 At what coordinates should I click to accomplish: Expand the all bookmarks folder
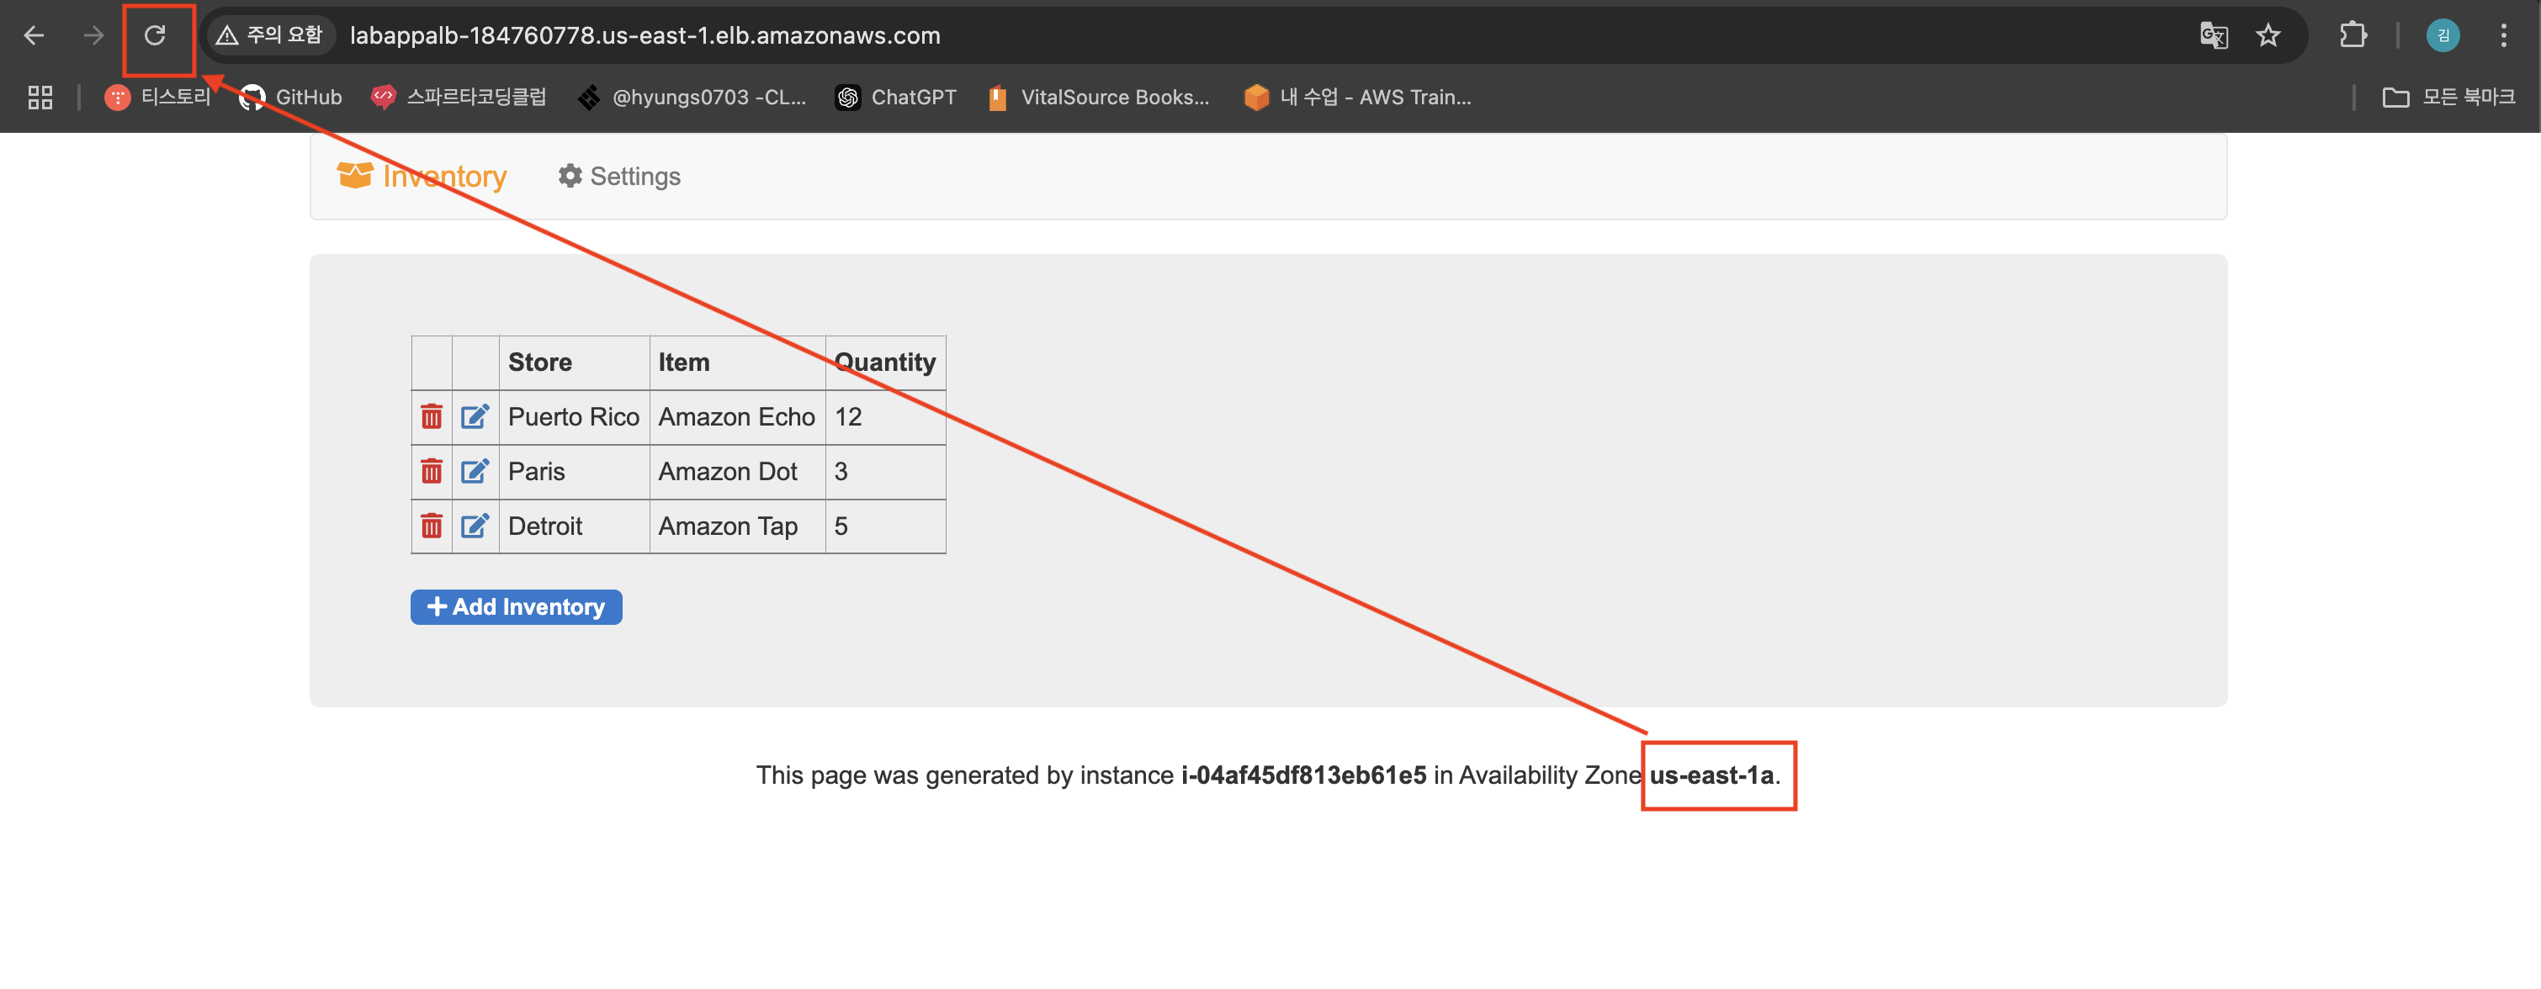coord(2448,98)
